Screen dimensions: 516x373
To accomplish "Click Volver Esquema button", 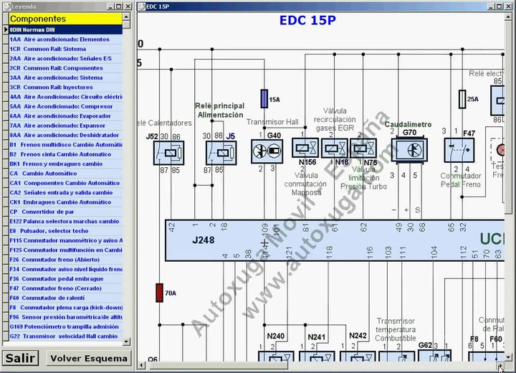I will 89,358.
